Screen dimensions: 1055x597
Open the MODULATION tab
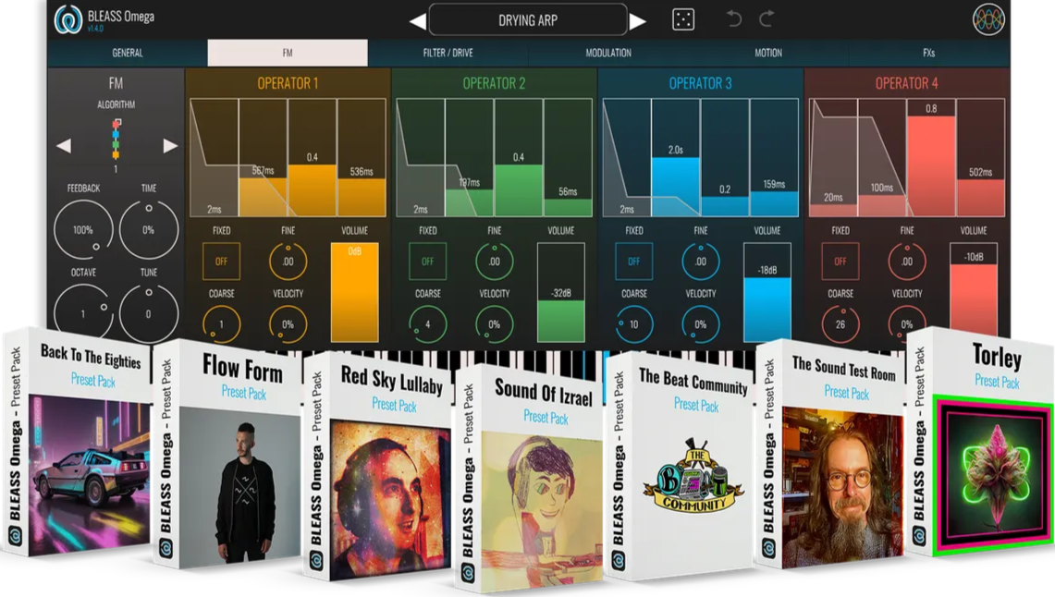pos(608,53)
